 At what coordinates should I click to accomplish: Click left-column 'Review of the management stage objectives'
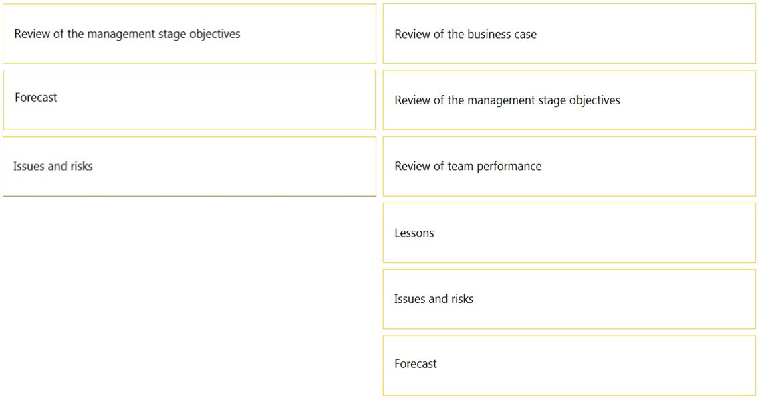tap(190, 34)
